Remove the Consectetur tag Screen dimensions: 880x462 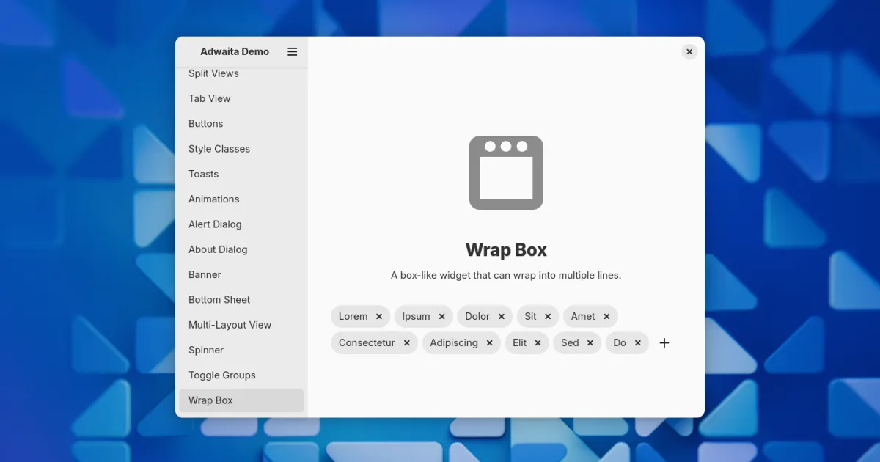coord(407,343)
